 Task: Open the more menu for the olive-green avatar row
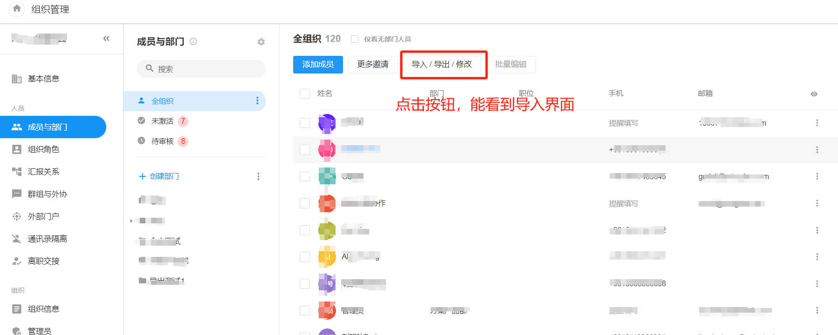coord(817,230)
